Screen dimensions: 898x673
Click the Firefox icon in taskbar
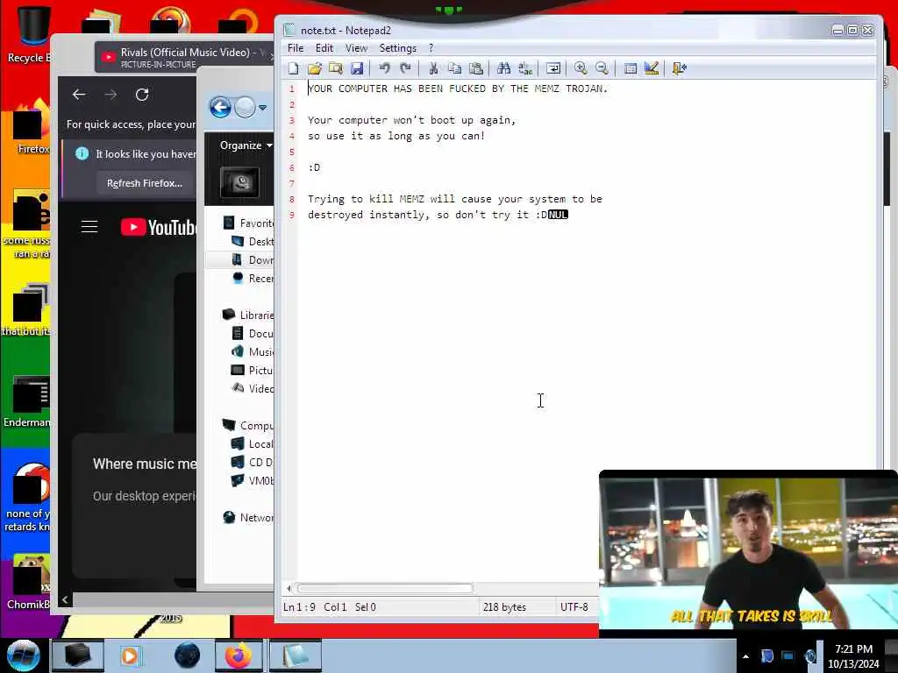pos(239,655)
